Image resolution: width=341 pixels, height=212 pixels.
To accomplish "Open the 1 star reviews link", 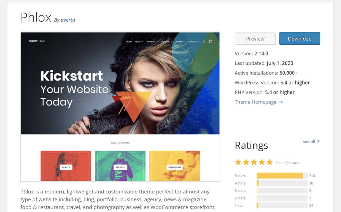I will coord(239,205).
